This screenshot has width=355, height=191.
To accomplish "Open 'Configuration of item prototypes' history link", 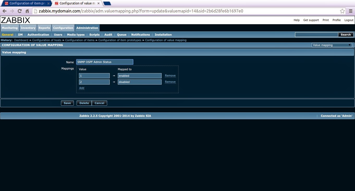I will (x=120, y=40).
